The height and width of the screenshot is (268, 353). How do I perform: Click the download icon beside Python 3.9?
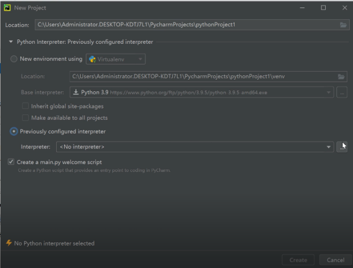click(x=76, y=92)
